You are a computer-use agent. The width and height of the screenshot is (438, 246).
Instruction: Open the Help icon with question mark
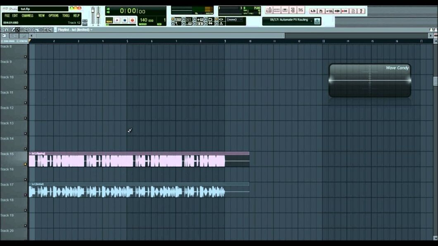tap(361, 11)
